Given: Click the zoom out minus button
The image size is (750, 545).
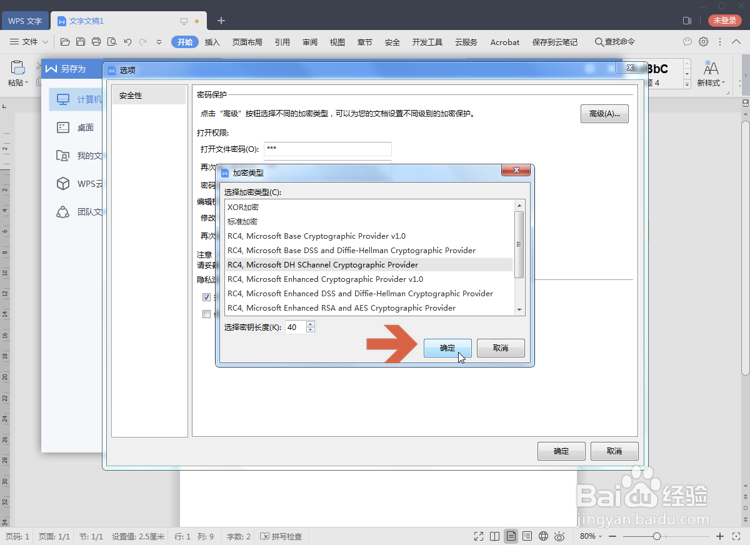Looking at the screenshot, I should (614, 536).
